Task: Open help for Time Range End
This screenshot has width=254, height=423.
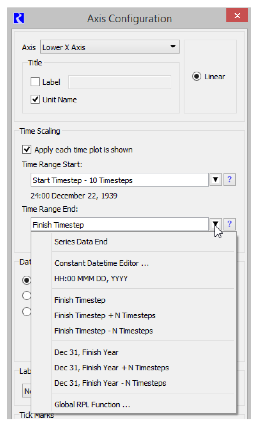Action: pyautogui.click(x=229, y=224)
